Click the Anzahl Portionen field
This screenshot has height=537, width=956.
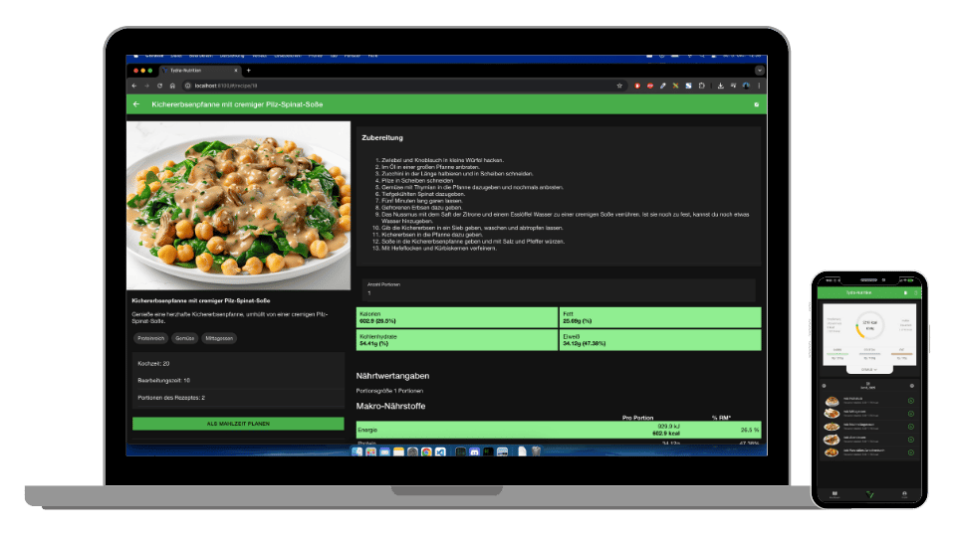[x=559, y=289]
